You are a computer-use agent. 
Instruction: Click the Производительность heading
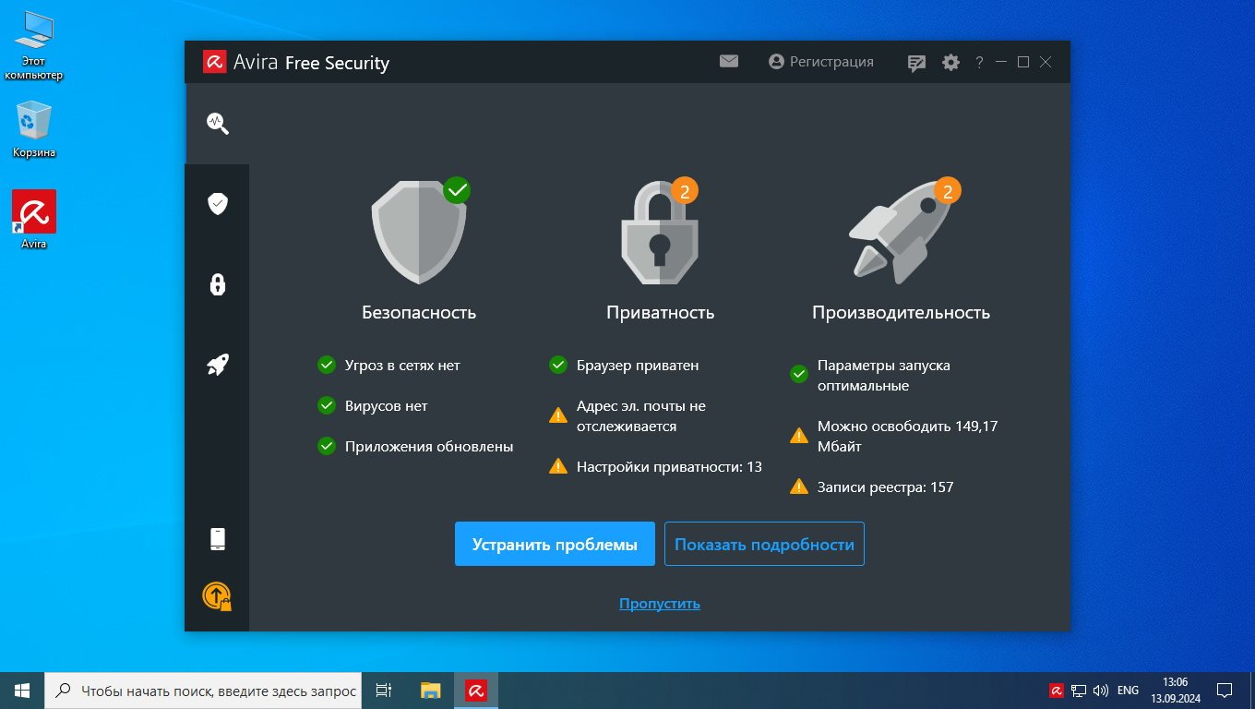(901, 313)
